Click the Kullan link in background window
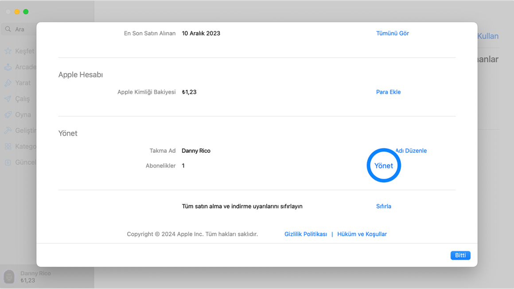 [x=488, y=36]
